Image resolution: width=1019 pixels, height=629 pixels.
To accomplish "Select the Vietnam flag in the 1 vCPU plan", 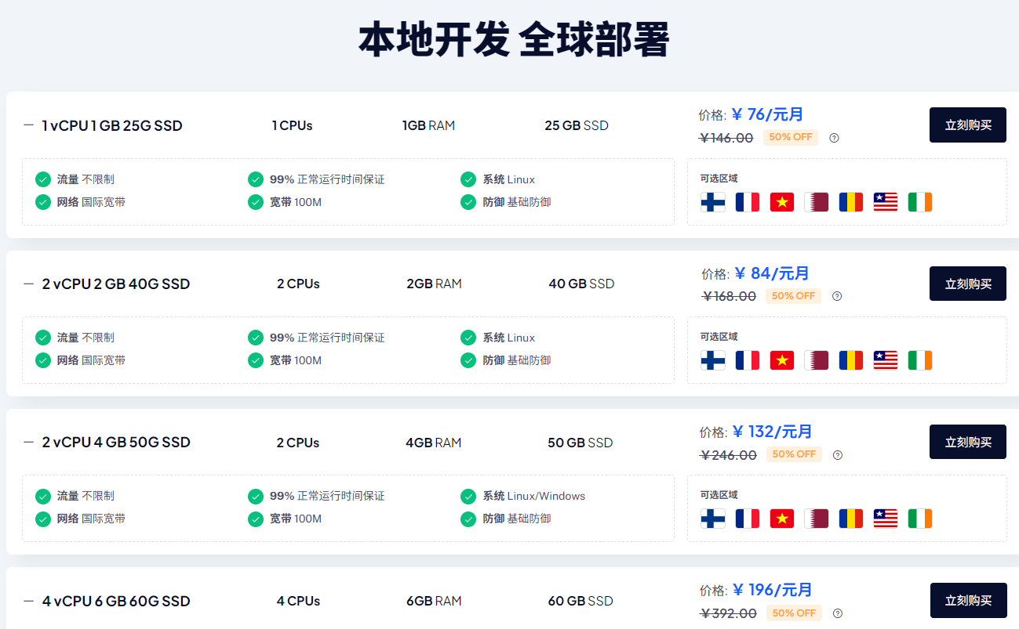I will (x=782, y=202).
